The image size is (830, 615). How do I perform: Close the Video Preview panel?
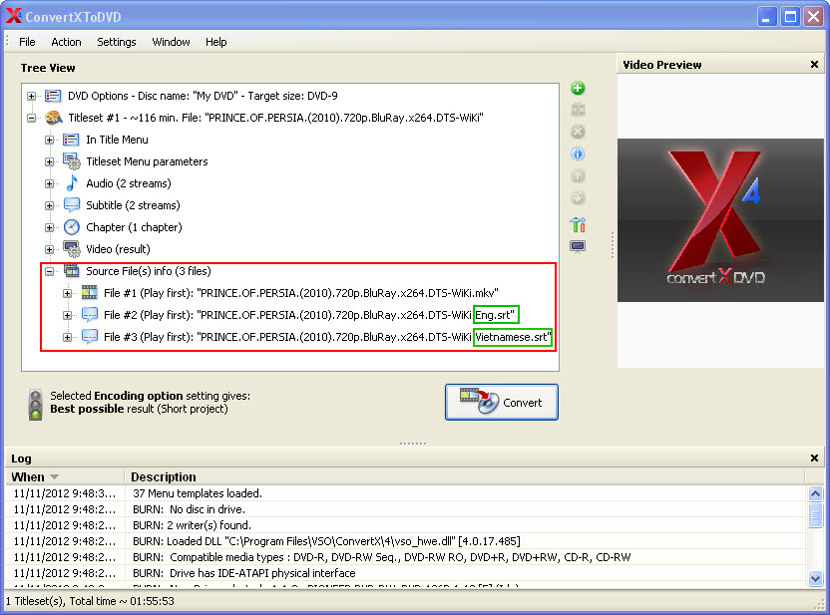814,65
